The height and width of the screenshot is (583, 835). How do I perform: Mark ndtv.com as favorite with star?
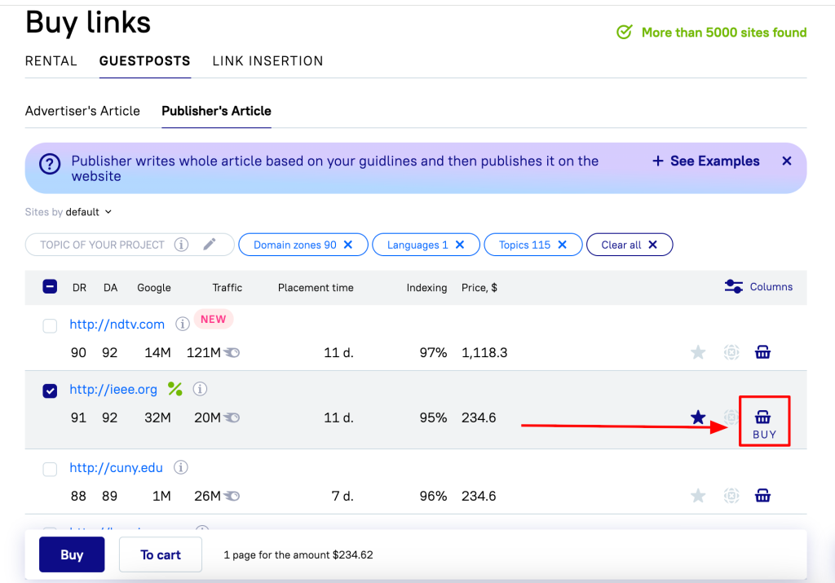coord(698,352)
